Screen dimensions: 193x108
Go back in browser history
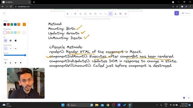(3, 7)
